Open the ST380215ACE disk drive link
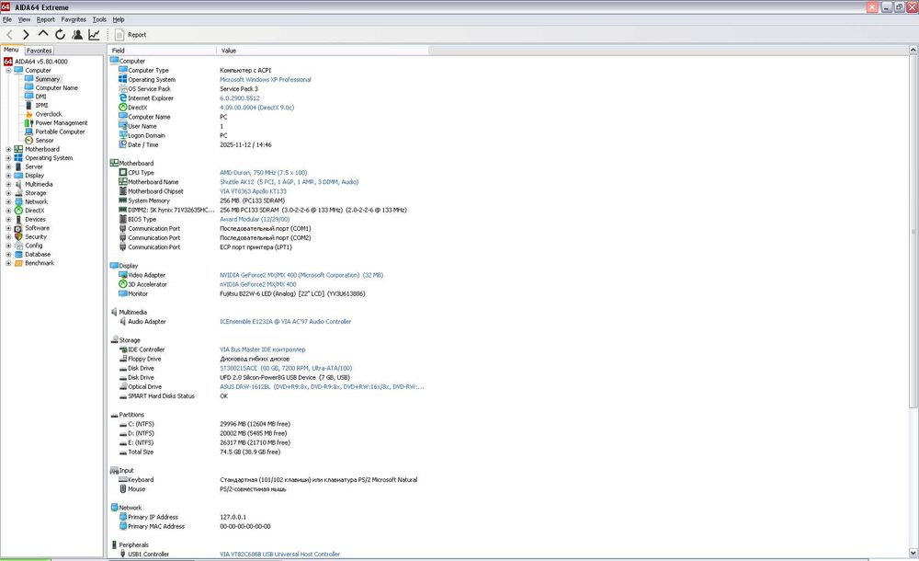The width and height of the screenshot is (919, 561). (x=286, y=369)
